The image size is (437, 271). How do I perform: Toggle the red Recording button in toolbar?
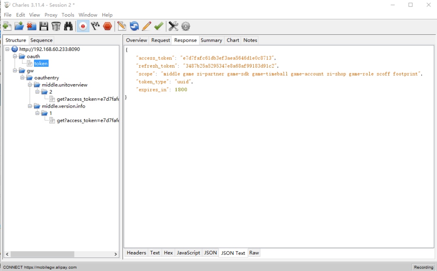(x=83, y=26)
